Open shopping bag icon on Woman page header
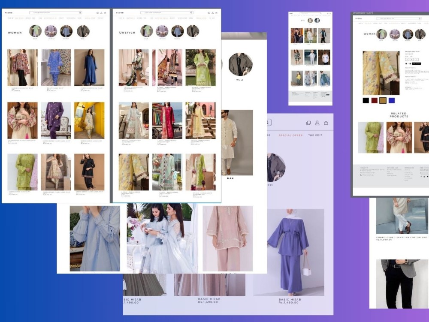 (105, 13)
